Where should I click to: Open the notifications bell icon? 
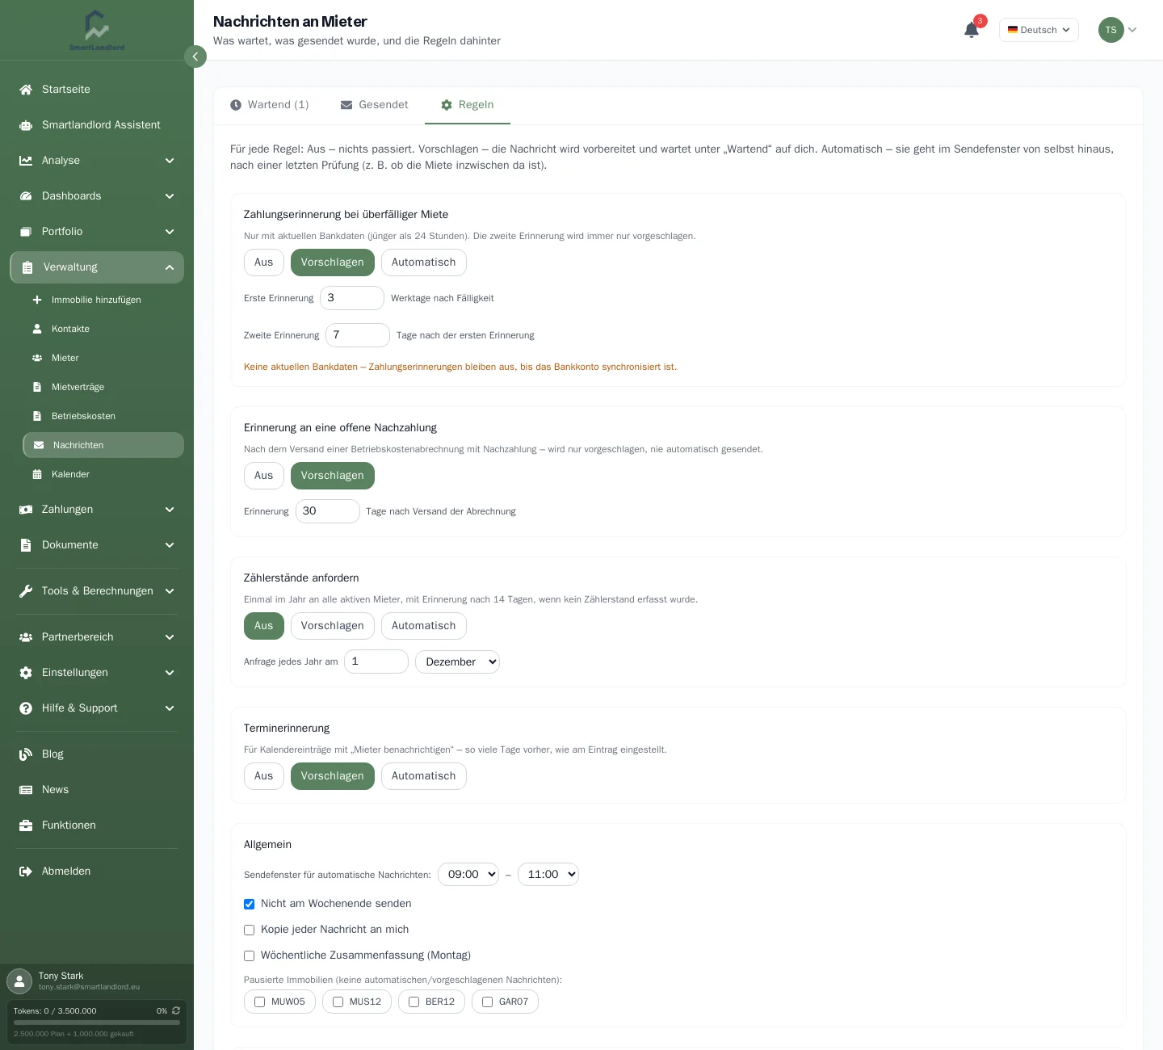972,30
